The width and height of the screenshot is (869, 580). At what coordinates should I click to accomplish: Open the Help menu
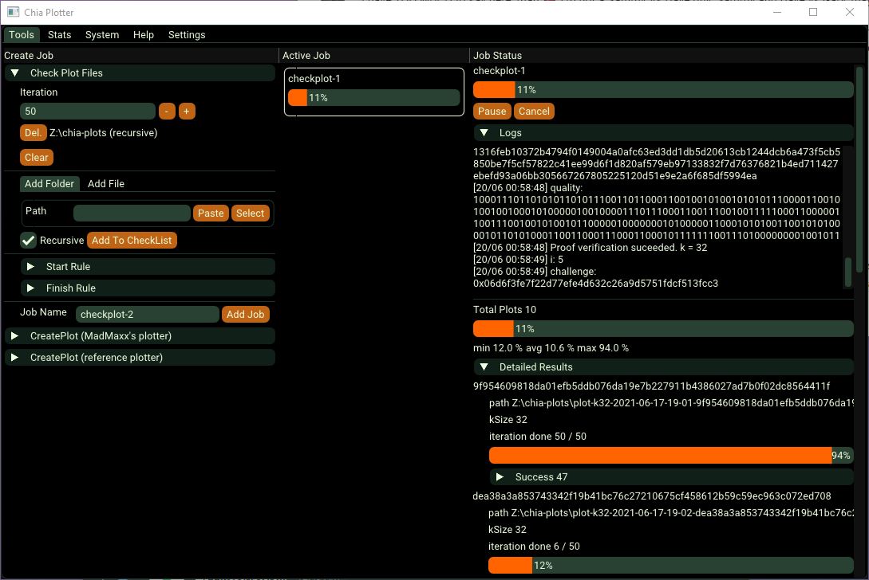144,34
